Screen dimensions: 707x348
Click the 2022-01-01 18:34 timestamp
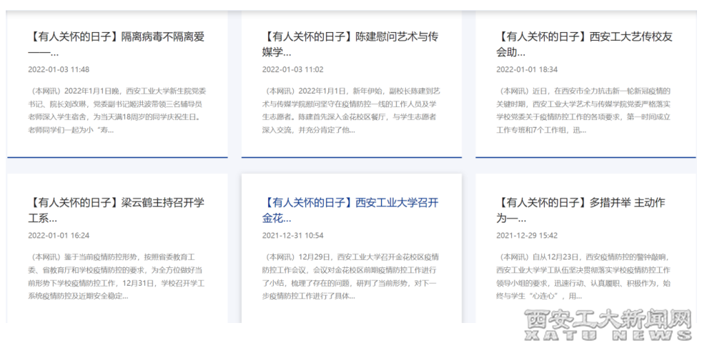click(527, 70)
